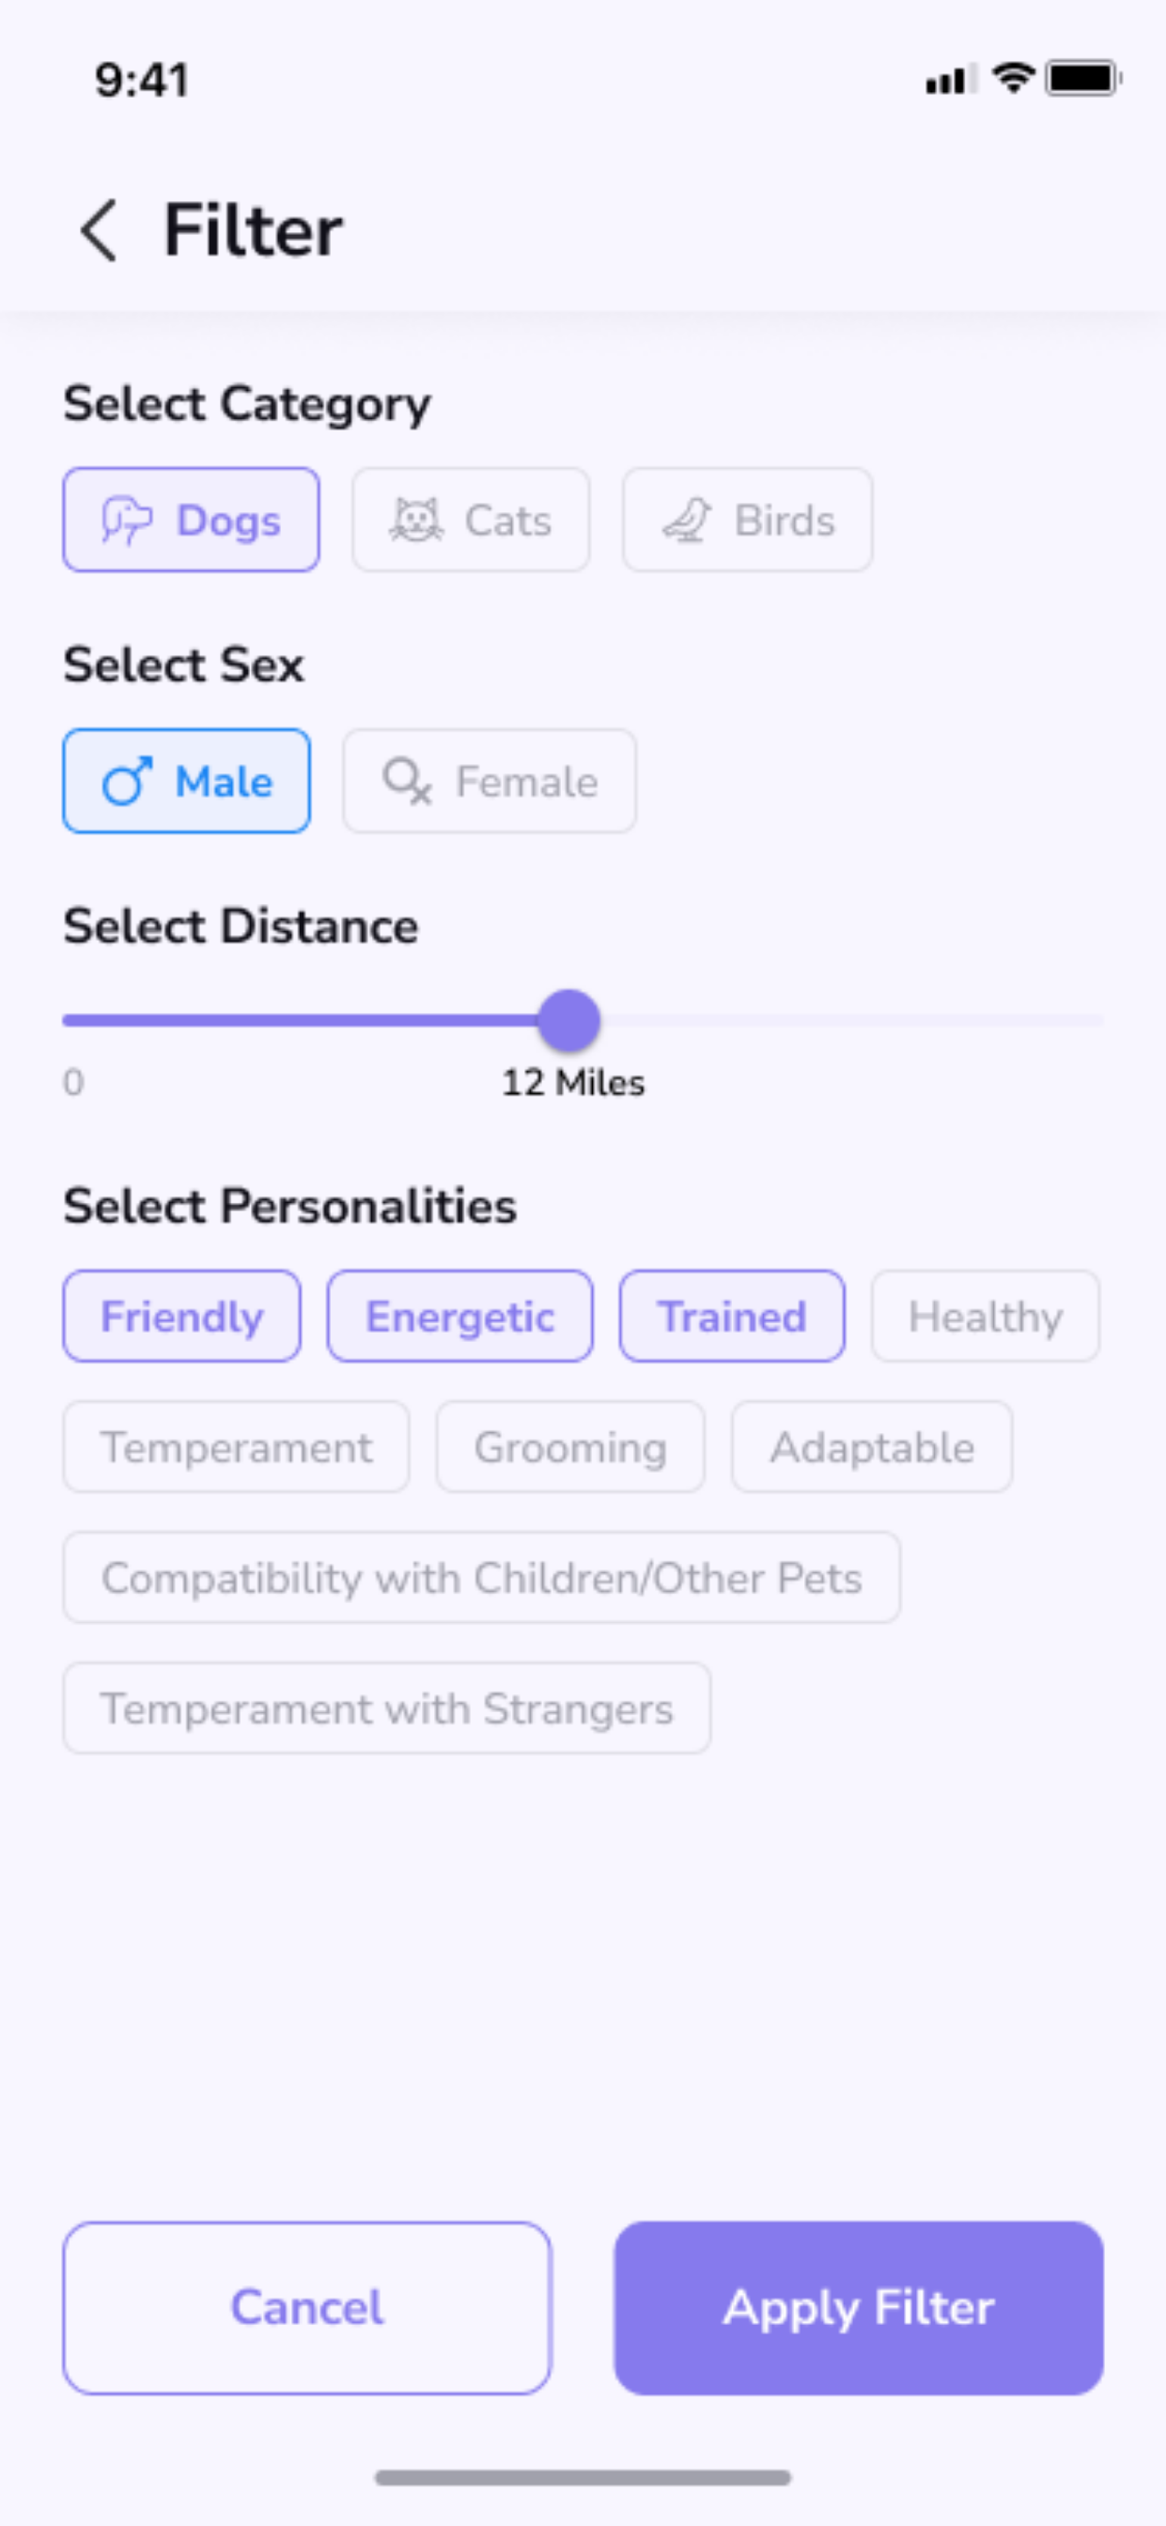The height and width of the screenshot is (2526, 1166).
Task: Tap the Wi-Fi status icon
Action: pos(1013,78)
